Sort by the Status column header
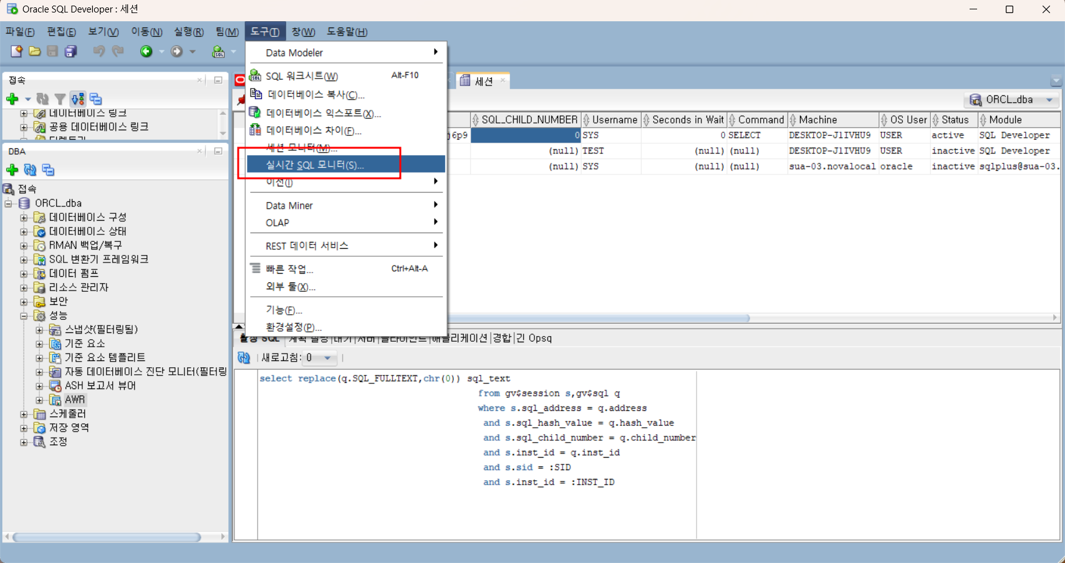 click(954, 120)
